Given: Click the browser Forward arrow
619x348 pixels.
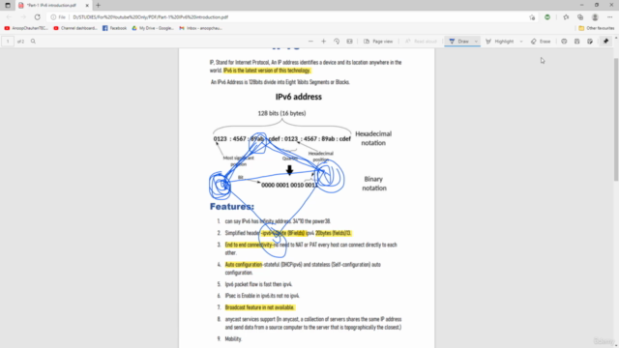Looking at the screenshot, I should 23,17.
